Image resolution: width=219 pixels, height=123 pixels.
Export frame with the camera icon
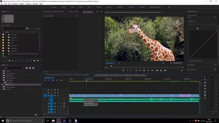click(165, 70)
